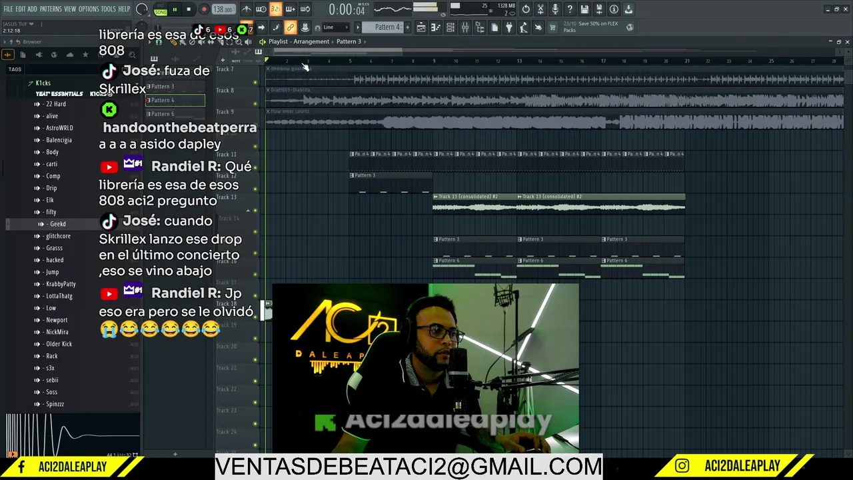Click the question mark help icon
Viewport: 853px width, 480px height.
pyautogui.click(x=570, y=9)
